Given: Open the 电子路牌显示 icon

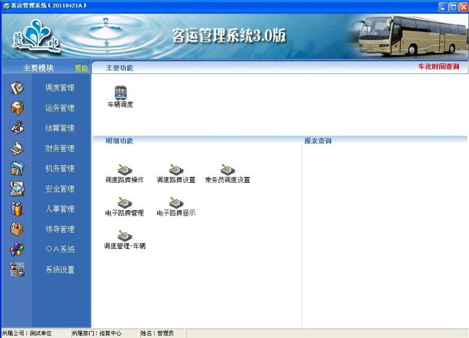Looking at the screenshot, I should click(176, 203).
